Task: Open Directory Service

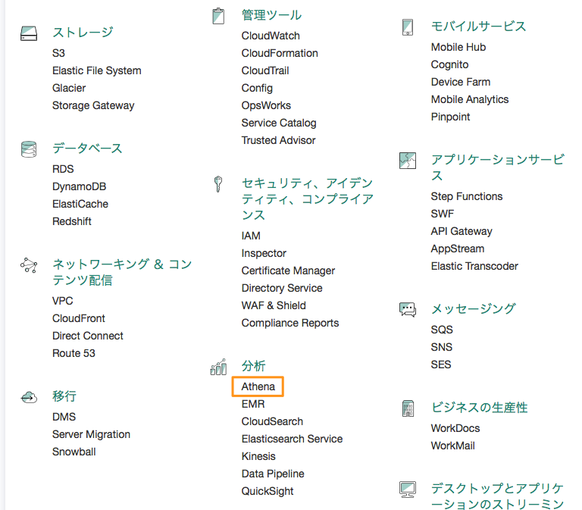Action: click(282, 288)
